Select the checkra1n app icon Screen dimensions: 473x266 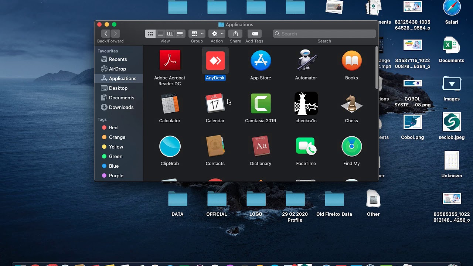pyautogui.click(x=306, y=103)
